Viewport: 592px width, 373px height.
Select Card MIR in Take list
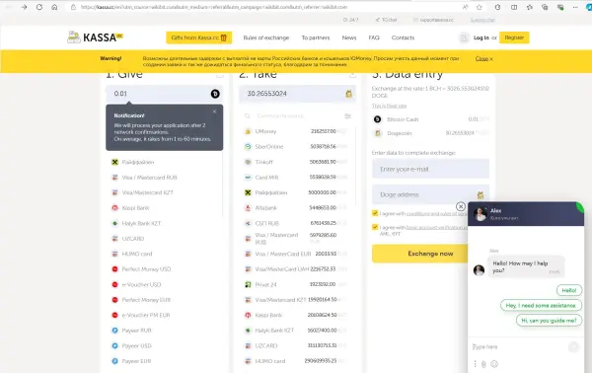coord(296,177)
